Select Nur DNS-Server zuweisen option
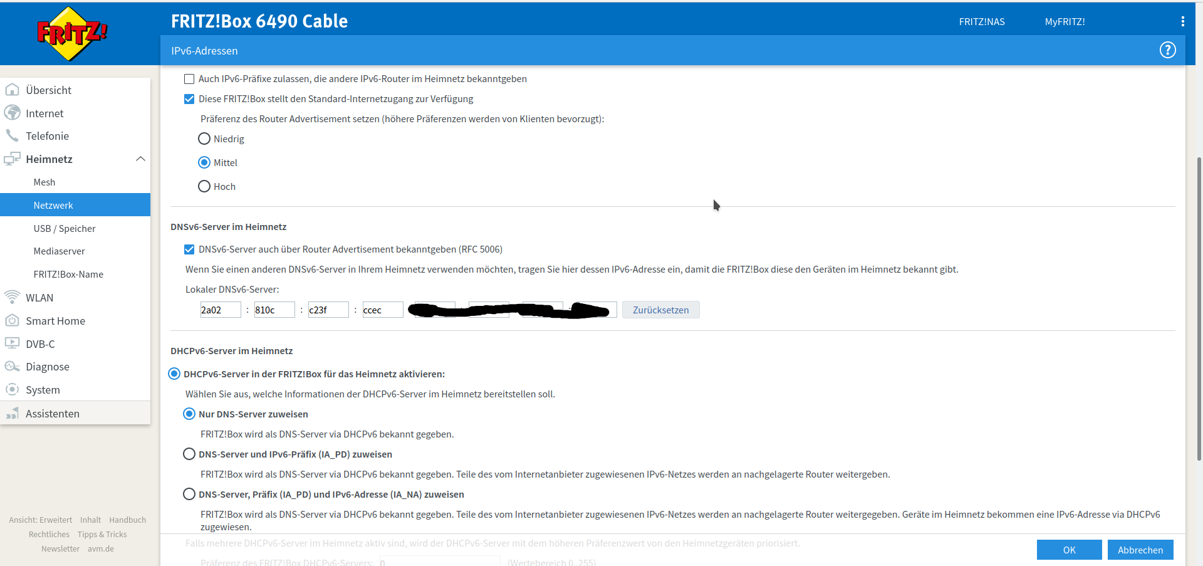 [189, 414]
